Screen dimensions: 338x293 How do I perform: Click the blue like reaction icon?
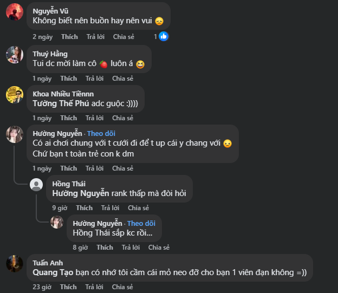point(163,36)
